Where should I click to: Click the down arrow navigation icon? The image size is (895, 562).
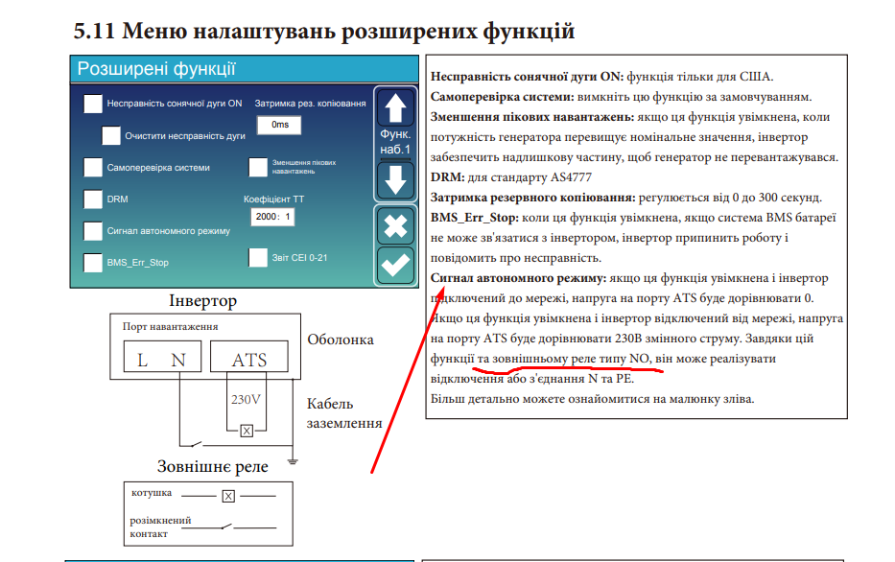tap(395, 180)
